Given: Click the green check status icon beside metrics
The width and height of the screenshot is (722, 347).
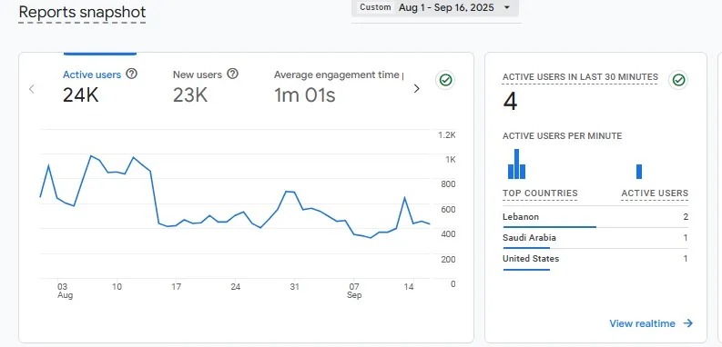Looking at the screenshot, I should coord(445,81).
